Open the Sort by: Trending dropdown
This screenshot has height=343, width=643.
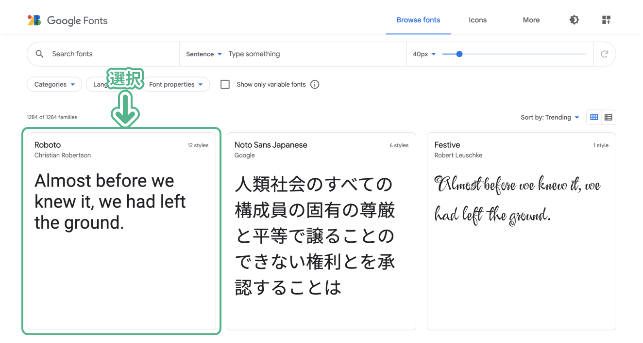click(x=550, y=117)
